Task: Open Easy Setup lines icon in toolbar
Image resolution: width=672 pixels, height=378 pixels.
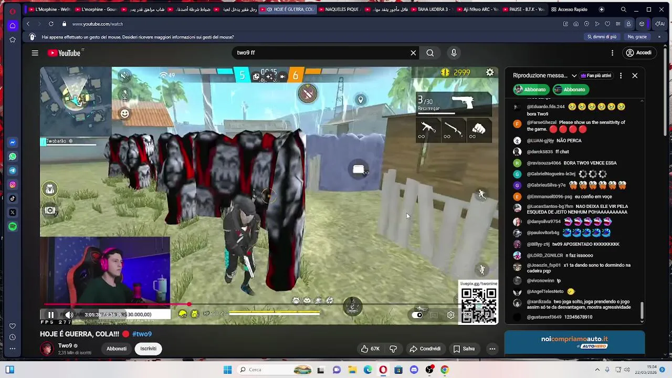Action: [x=618, y=24]
